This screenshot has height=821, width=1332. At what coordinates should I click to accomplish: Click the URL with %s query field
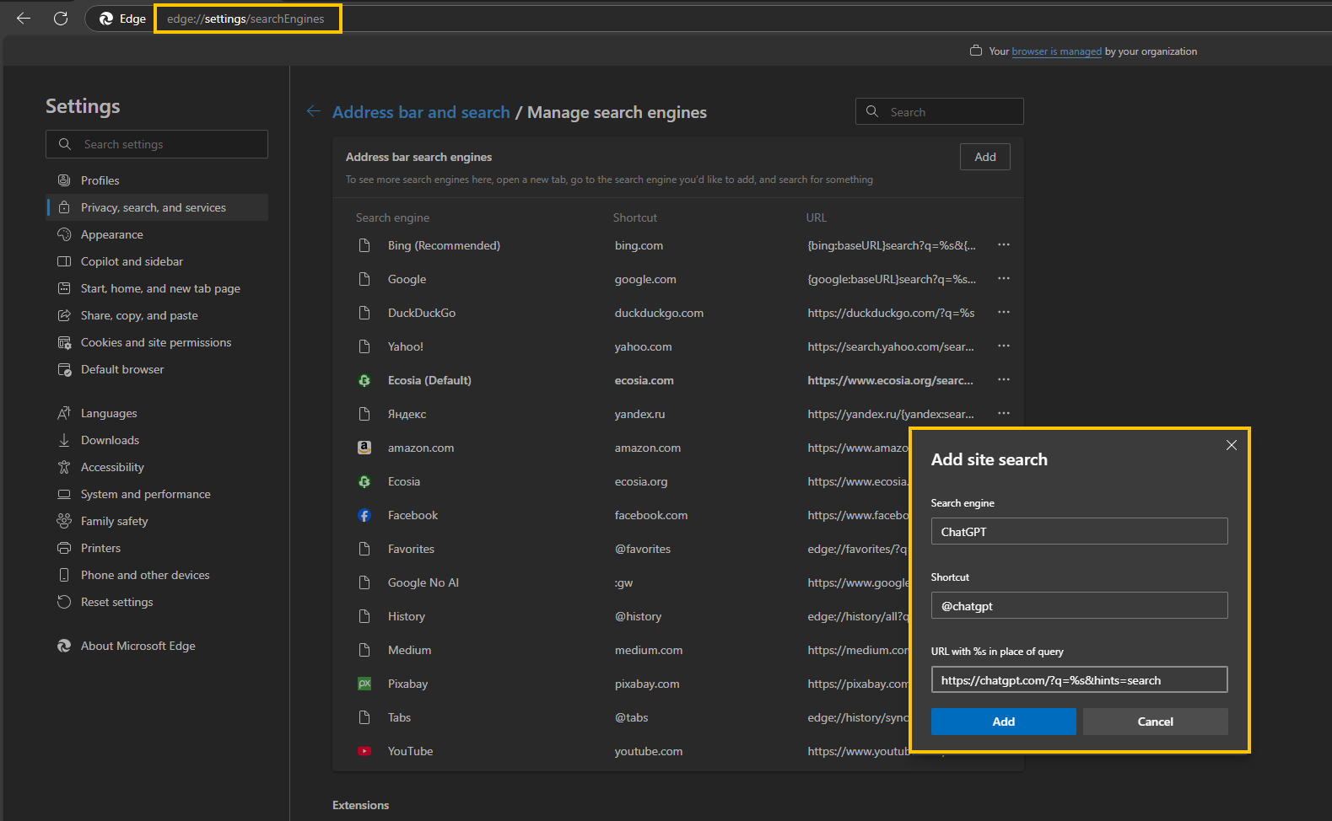coord(1080,679)
